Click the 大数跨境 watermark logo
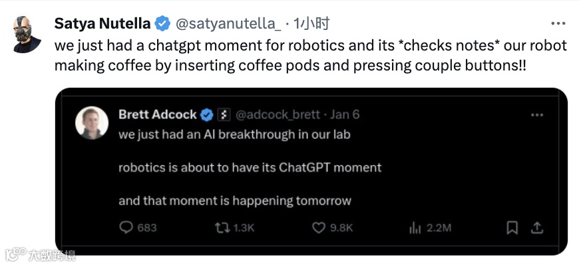 [x=41, y=254]
